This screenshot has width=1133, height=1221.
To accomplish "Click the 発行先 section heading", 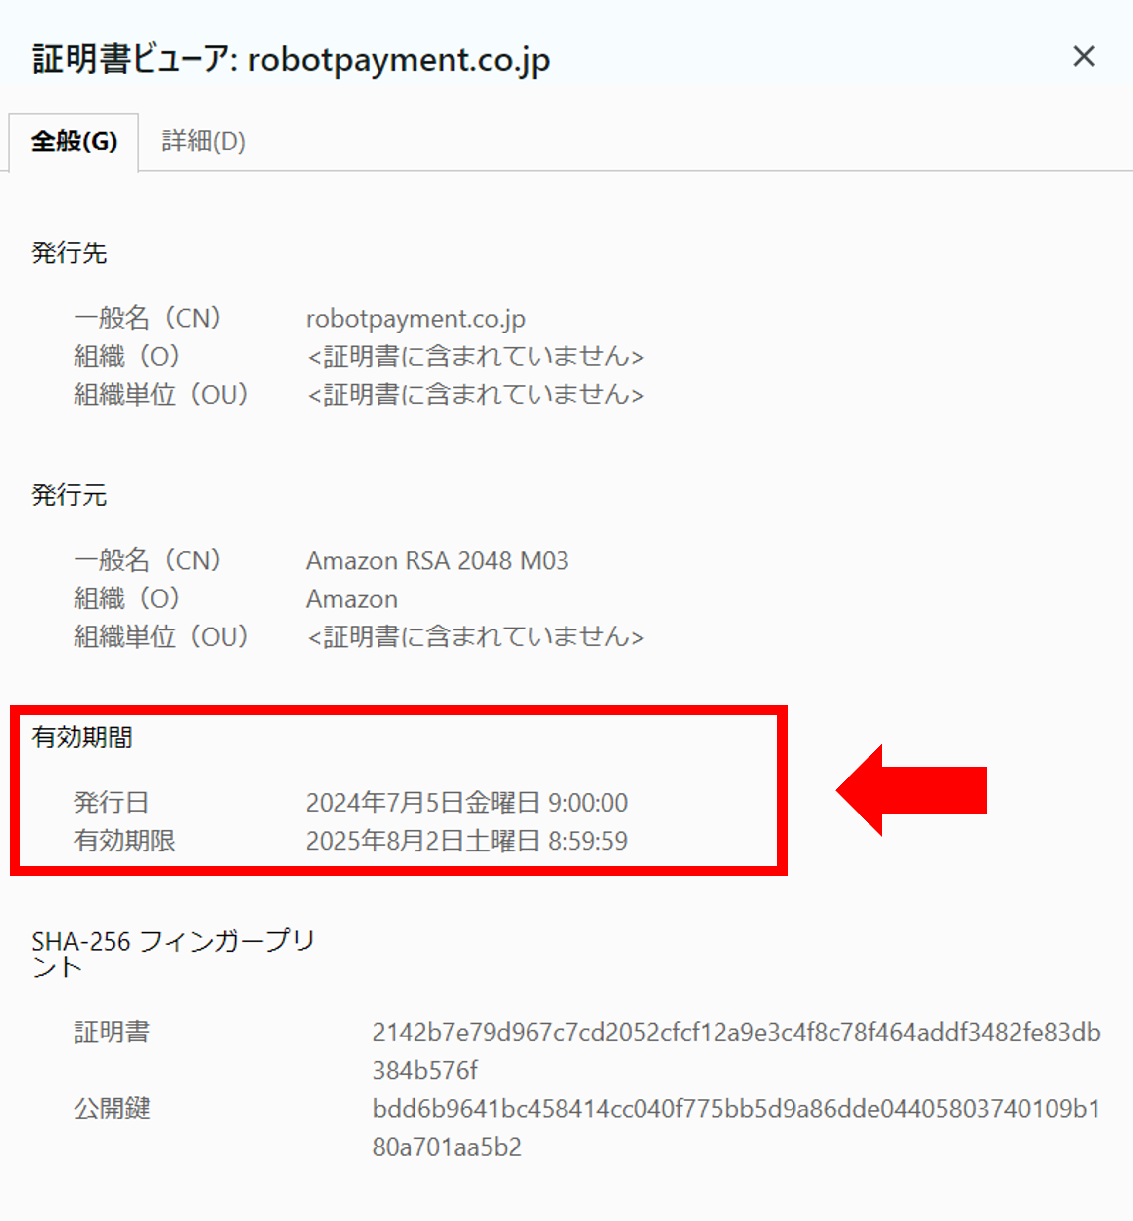I will pyautogui.click(x=69, y=253).
